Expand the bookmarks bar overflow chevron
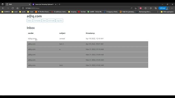This screenshot has height=98, width=175. (x=158, y=12)
